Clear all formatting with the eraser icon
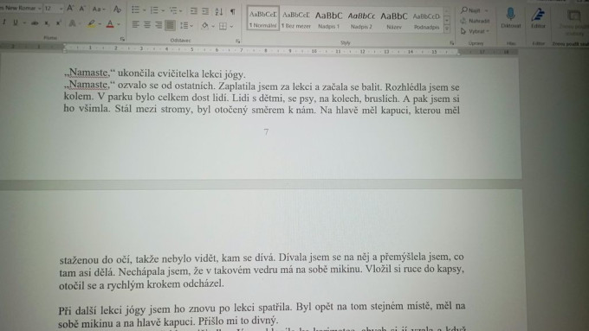Image resolution: width=589 pixels, height=331 pixels. [117, 9]
